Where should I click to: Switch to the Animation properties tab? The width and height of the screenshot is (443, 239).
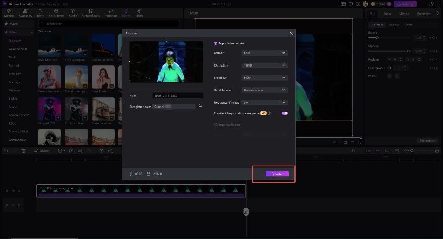click(x=424, y=14)
